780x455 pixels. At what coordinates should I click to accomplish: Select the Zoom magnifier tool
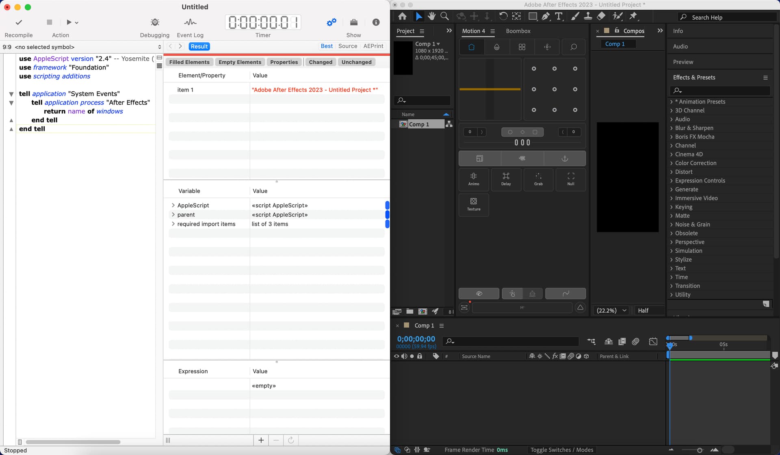tap(444, 16)
